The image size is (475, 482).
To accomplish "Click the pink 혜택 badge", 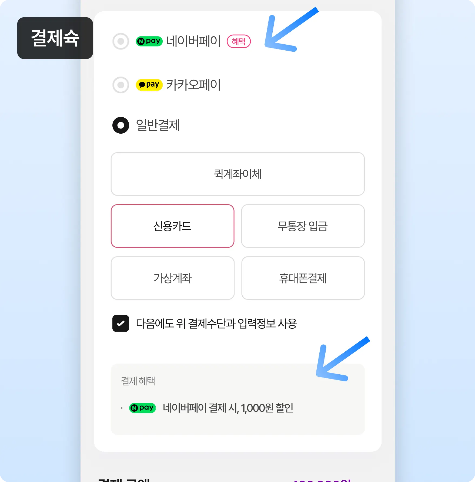I will click(x=239, y=41).
